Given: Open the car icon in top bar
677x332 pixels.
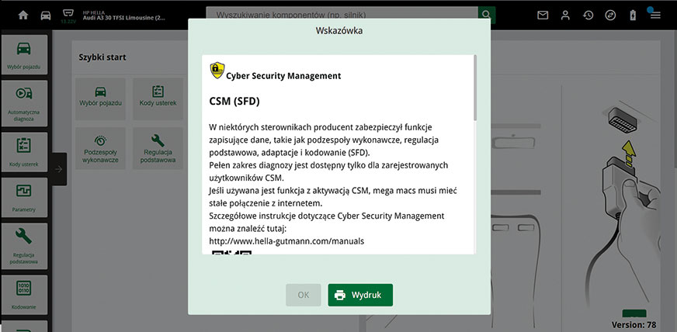Looking at the screenshot, I should (45, 15).
